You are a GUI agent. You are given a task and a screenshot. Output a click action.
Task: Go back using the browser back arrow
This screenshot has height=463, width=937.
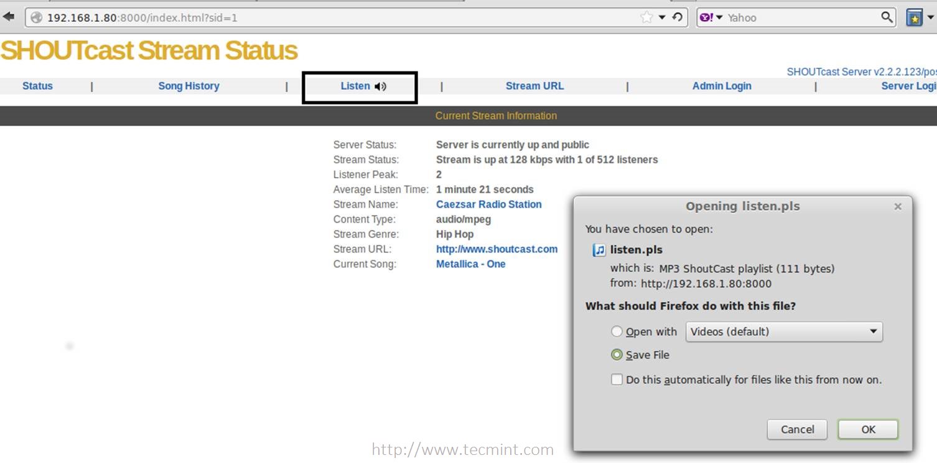pyautogui.click(x=9, y=17)
